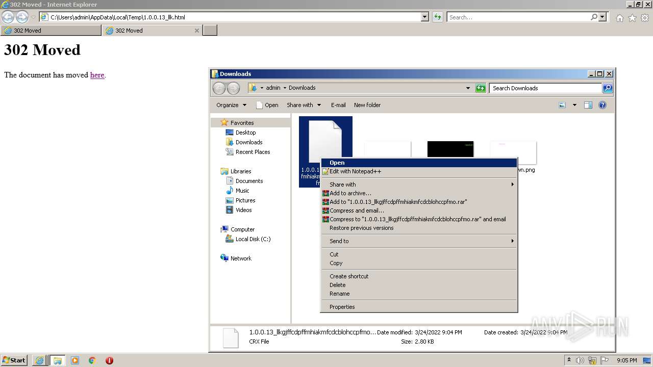
Task: Open the IE search provider dropdown arrow
Action: point(603,17)
